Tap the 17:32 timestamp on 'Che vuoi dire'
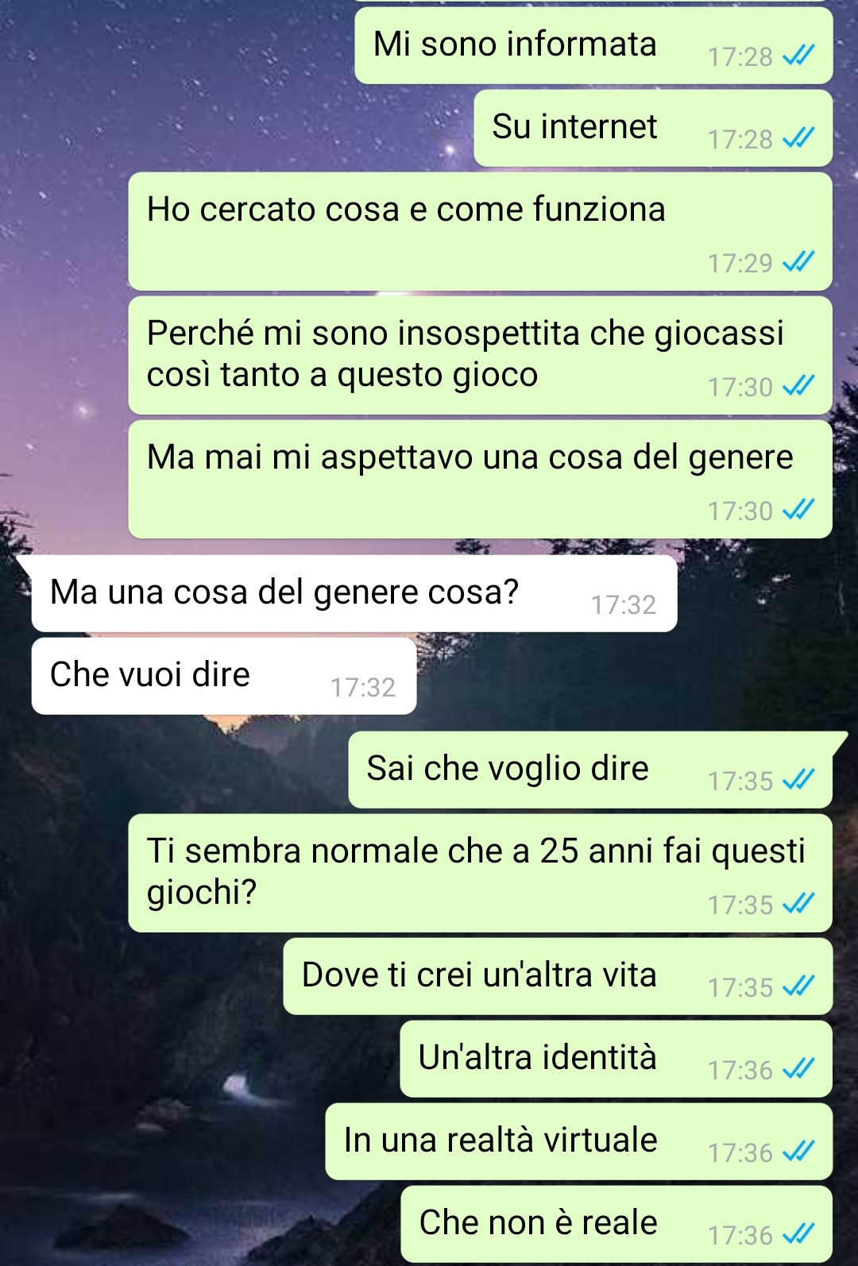This screenshot has height=1266, width=858. 363,687
